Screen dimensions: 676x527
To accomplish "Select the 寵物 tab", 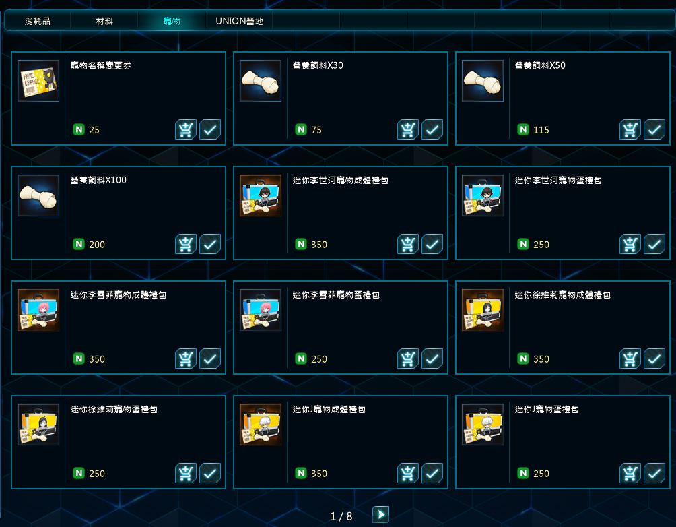I will (x=172, y=21).
